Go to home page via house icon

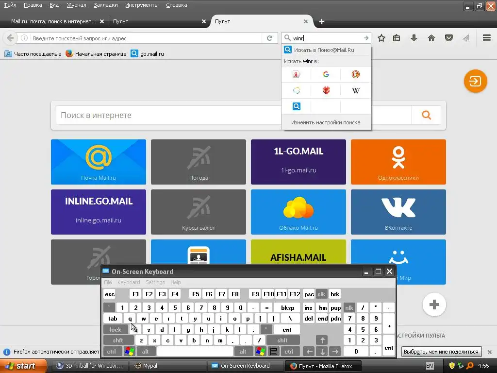tap(431, 38)
